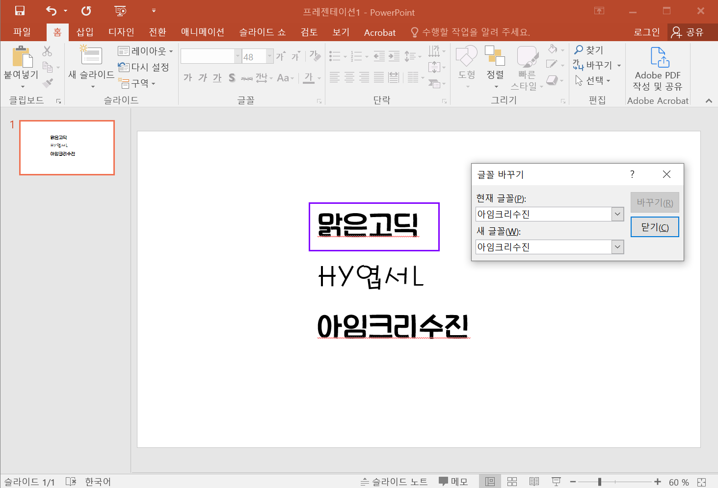Toggle the 슬라이드 노트 pane
Viewport: 718px width, 488px height.
[394, 482]
